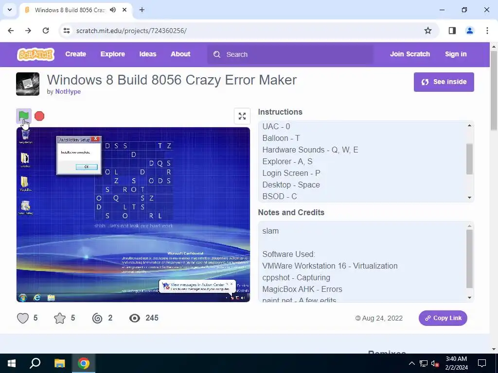Close the Action Center balloon notification
Image resolution: width=498 pixels, height=373 pixels.
pos(231,284)
